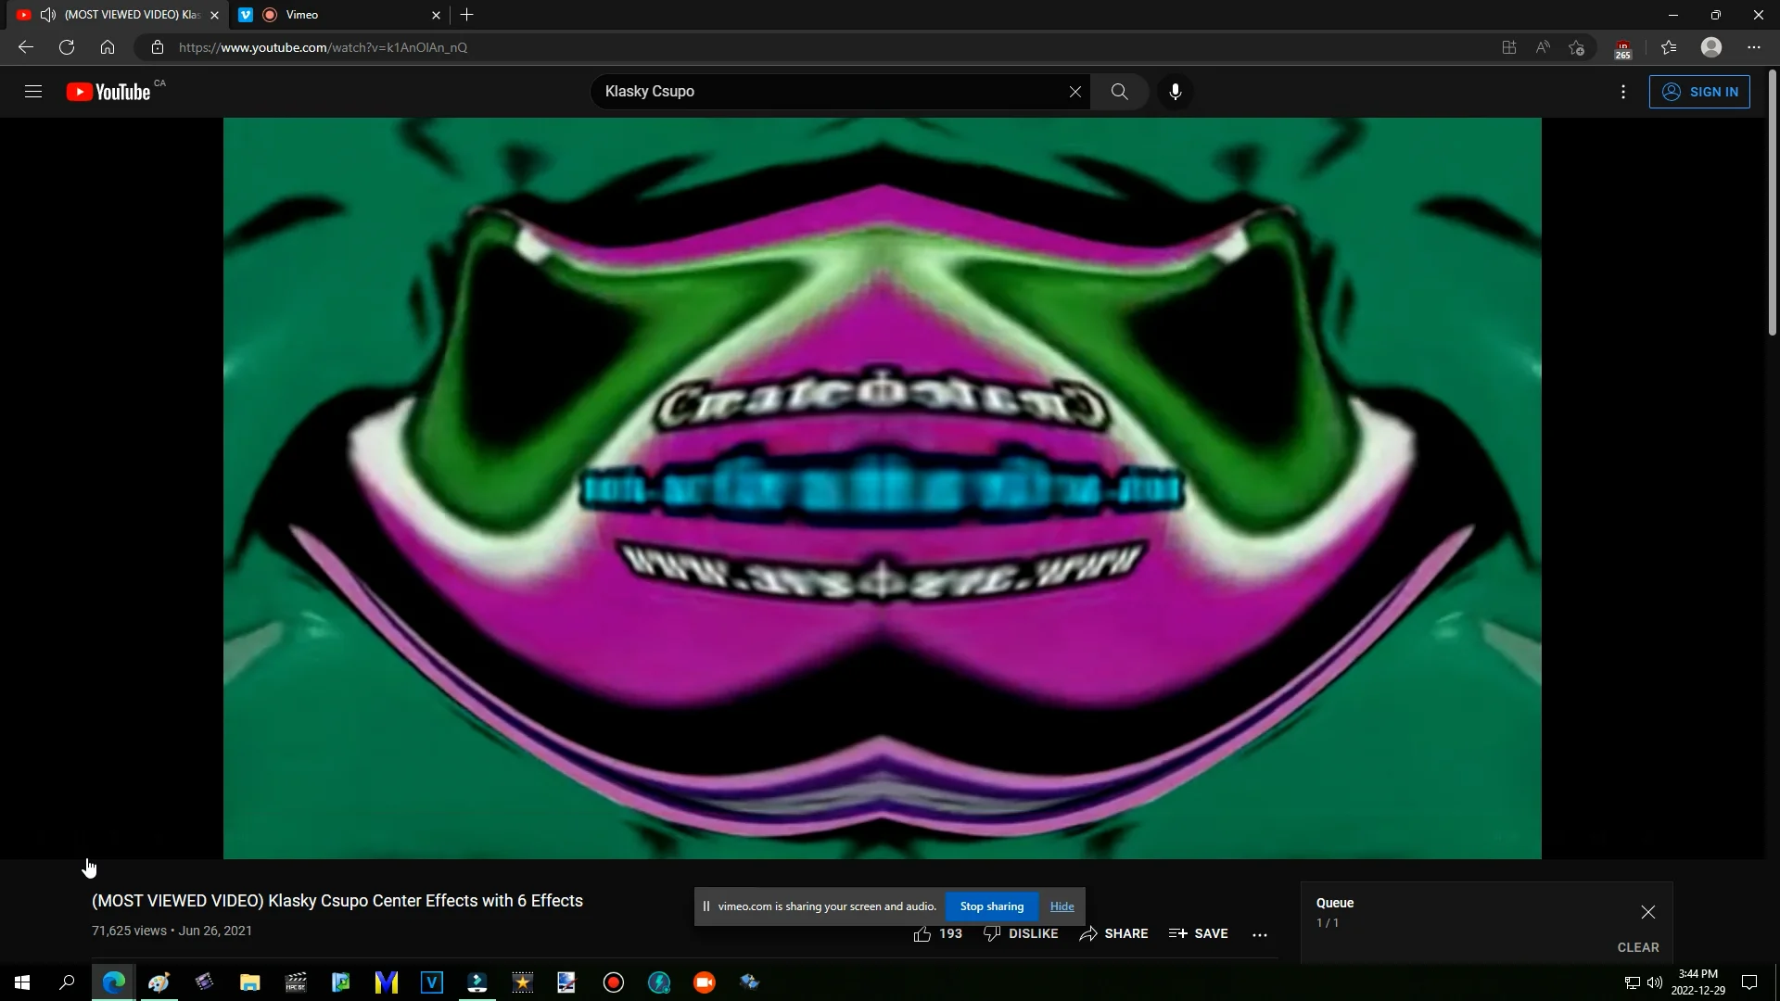This screenshot has height=1001, width=1780.
Task: Open more YouTube options beside Sign In
Action: [x=1624, y=92]
